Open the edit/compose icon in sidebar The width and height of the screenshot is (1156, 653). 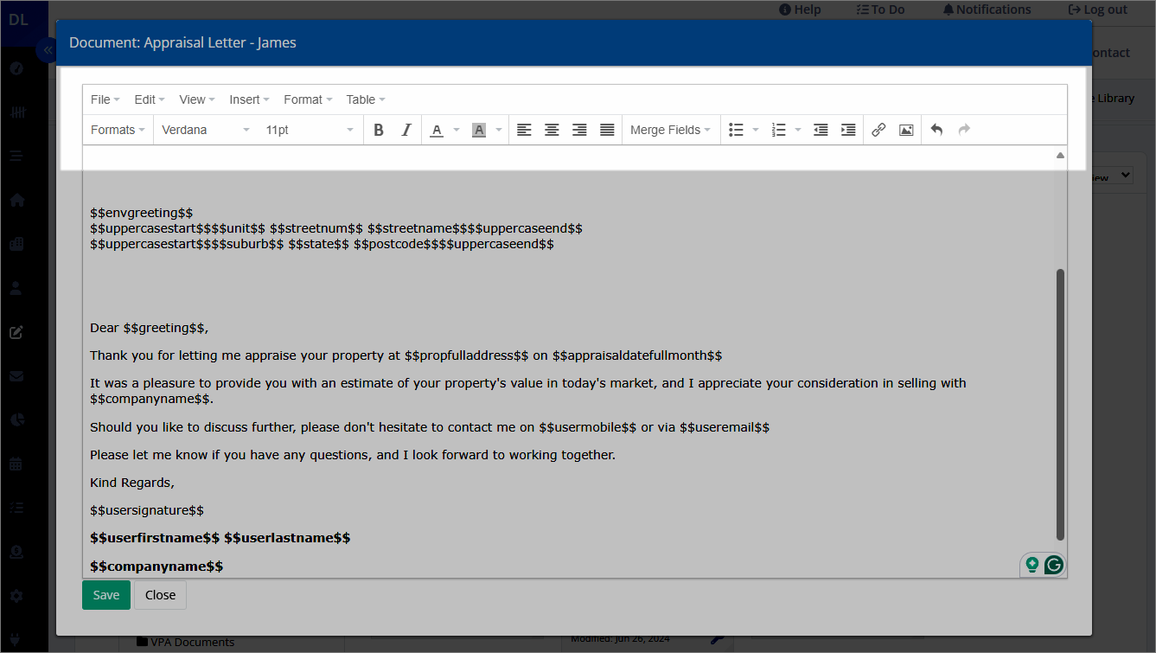[x=16, y=332]
